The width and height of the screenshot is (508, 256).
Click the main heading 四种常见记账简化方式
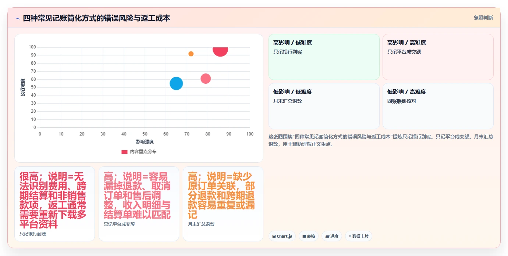tap(96, 18)
